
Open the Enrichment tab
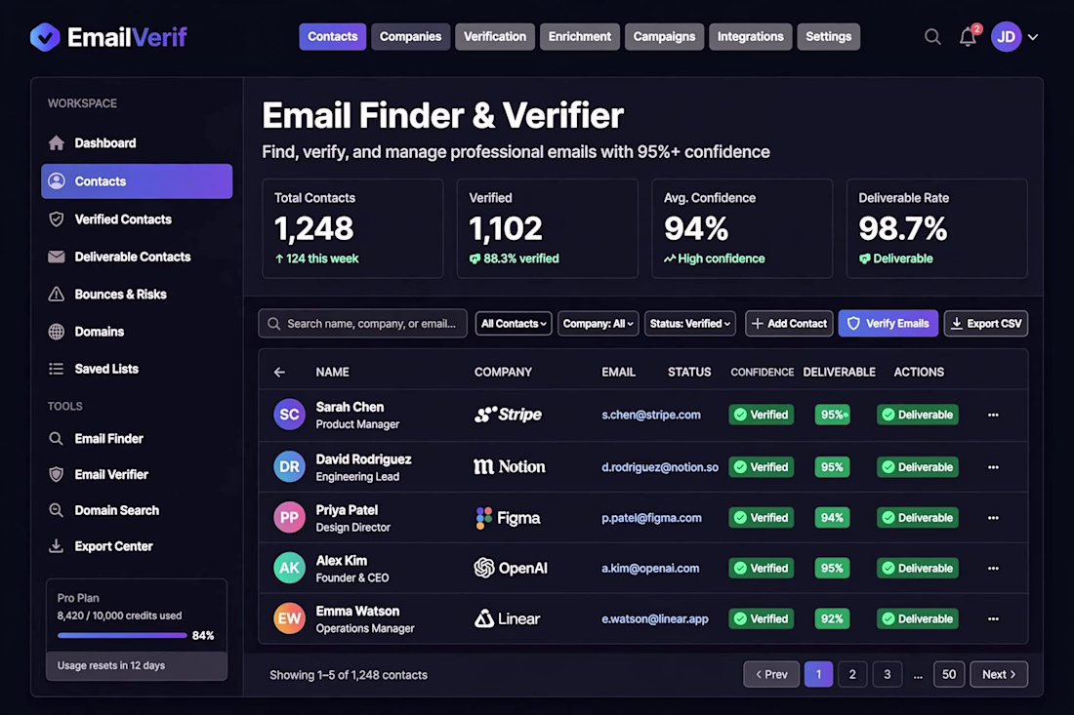579,37
